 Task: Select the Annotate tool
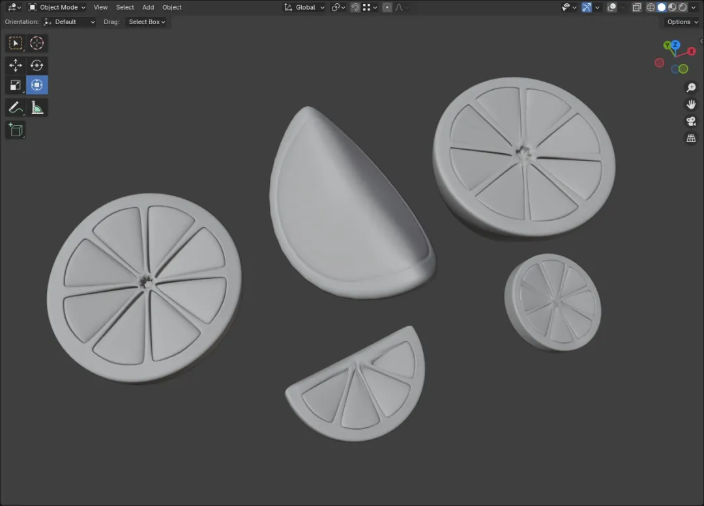coord(15,107)
